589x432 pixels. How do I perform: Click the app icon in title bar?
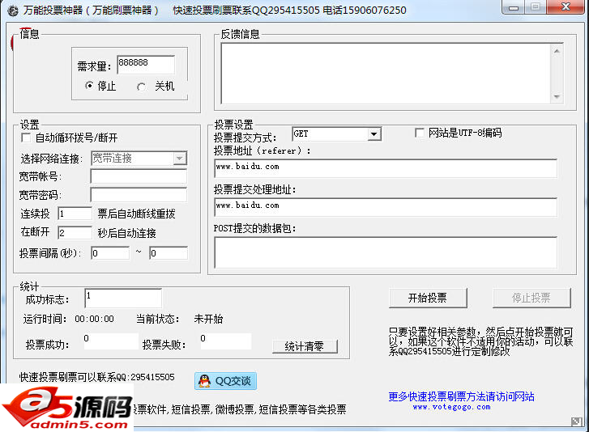coord(12,11)
